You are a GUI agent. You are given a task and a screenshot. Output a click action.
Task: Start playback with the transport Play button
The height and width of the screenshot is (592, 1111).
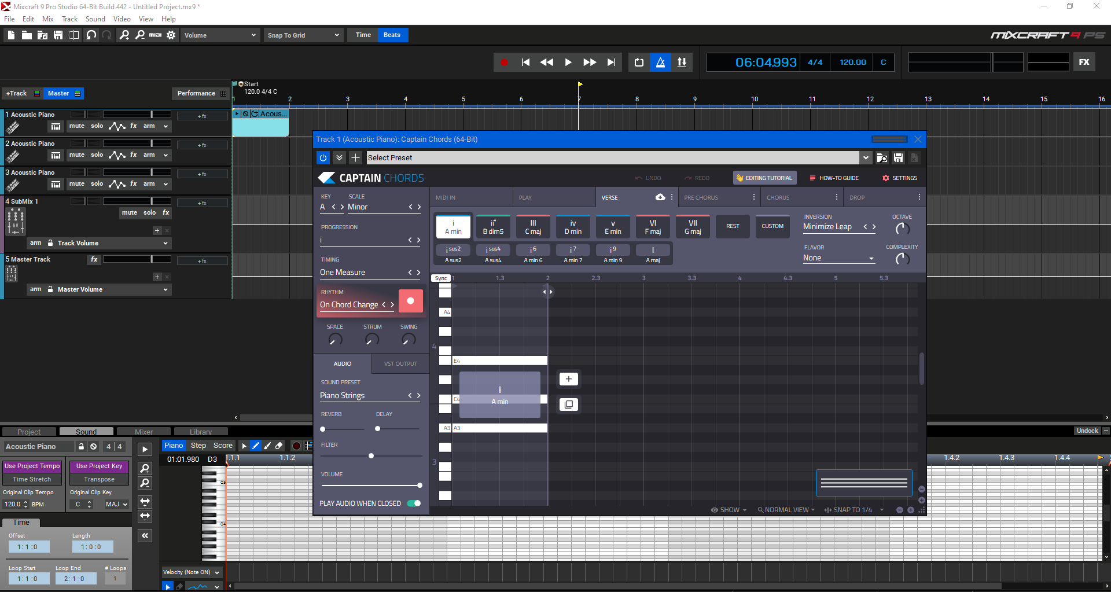568,62
